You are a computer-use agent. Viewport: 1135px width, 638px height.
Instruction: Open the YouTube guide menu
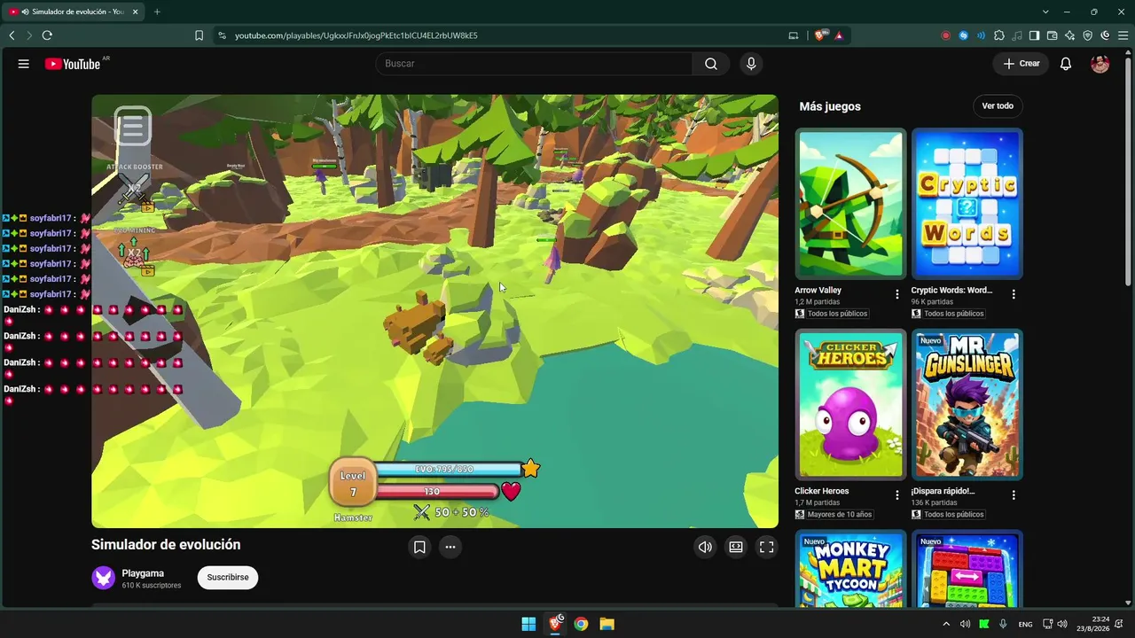pos(24,64)
